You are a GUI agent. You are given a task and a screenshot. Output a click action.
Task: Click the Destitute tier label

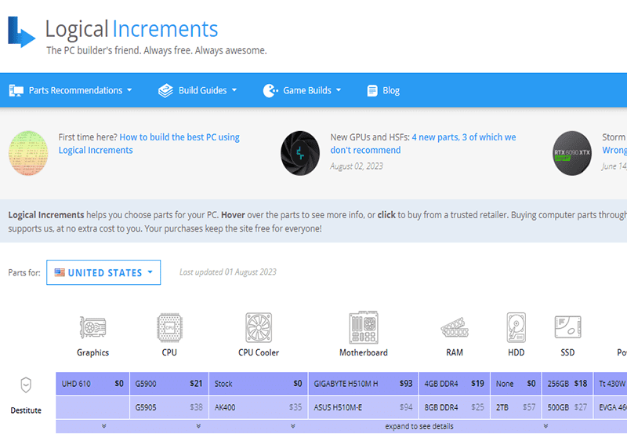26,410
